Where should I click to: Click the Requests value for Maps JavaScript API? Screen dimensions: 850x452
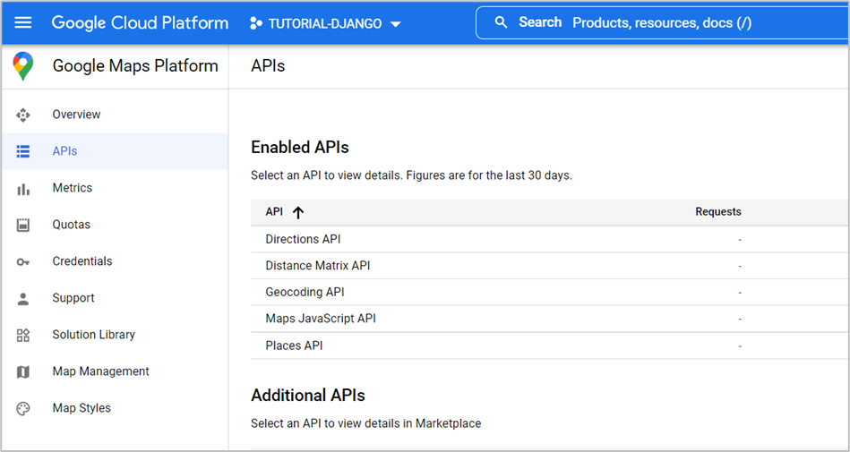(x=740, y=320)
